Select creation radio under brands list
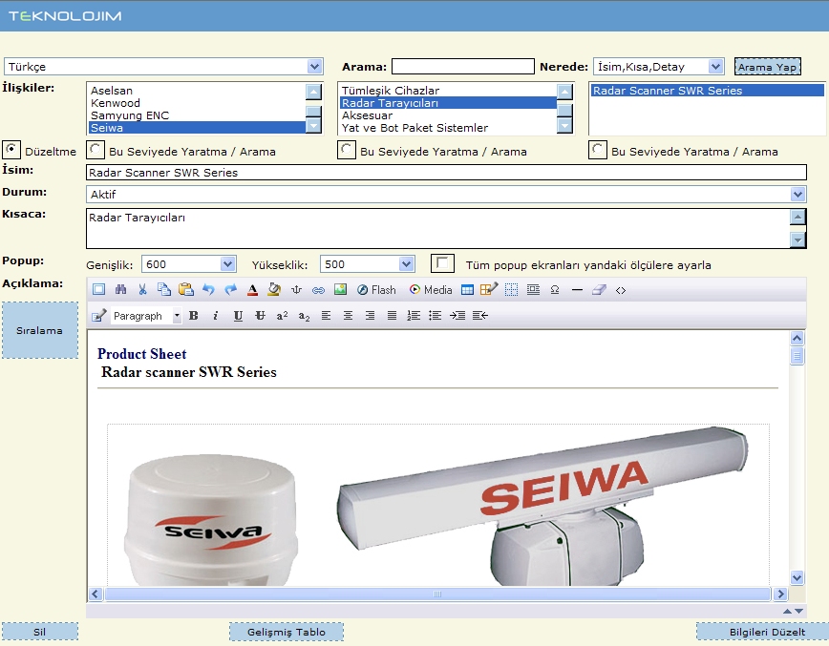Image resolution: width=829 pixels, height=646 pixels. [96, 150]
